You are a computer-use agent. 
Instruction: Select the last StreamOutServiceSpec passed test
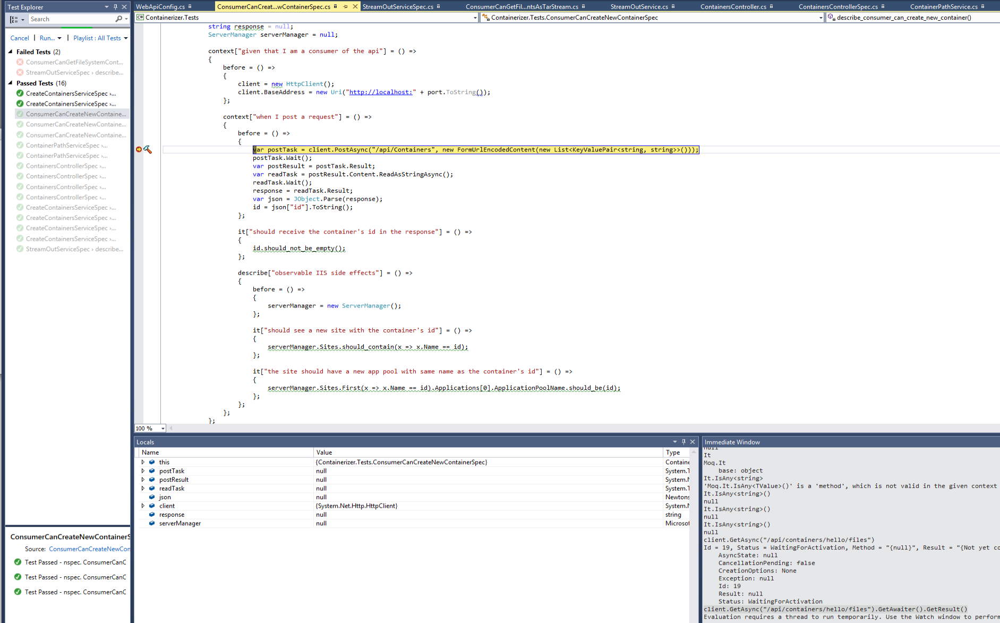pos(74,249)
